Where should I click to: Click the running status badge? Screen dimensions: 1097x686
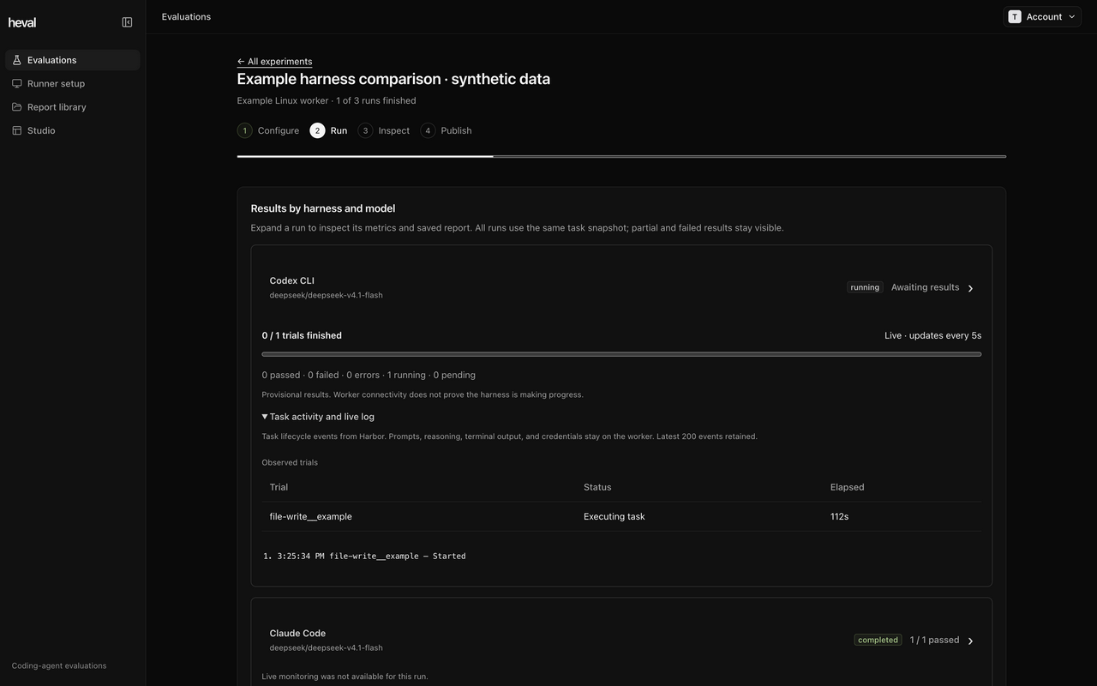865,287
